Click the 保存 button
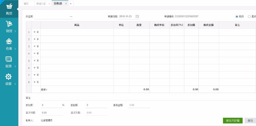This screenshot has width=256, height=126. tap(250, 121)
